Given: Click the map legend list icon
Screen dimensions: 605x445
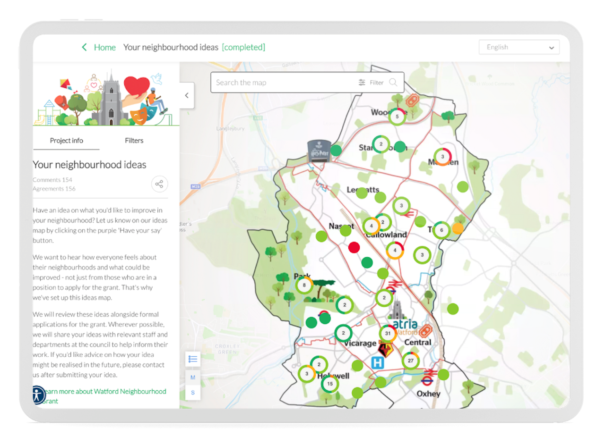Looking at the screenshot, I should 193,359.
